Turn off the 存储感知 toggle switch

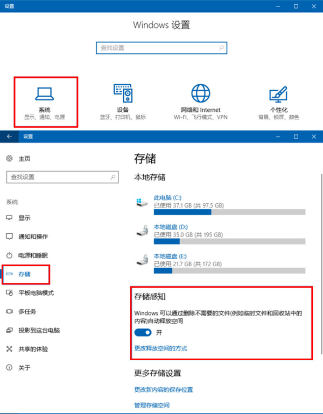click(143, 333)
